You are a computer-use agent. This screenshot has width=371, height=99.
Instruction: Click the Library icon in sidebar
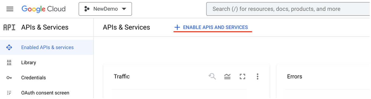(9, 63)
